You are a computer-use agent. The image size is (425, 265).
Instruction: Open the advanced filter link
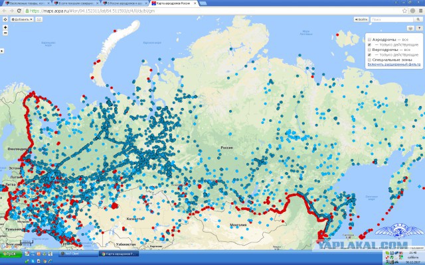pyautogui.click(x=394, y=65)
